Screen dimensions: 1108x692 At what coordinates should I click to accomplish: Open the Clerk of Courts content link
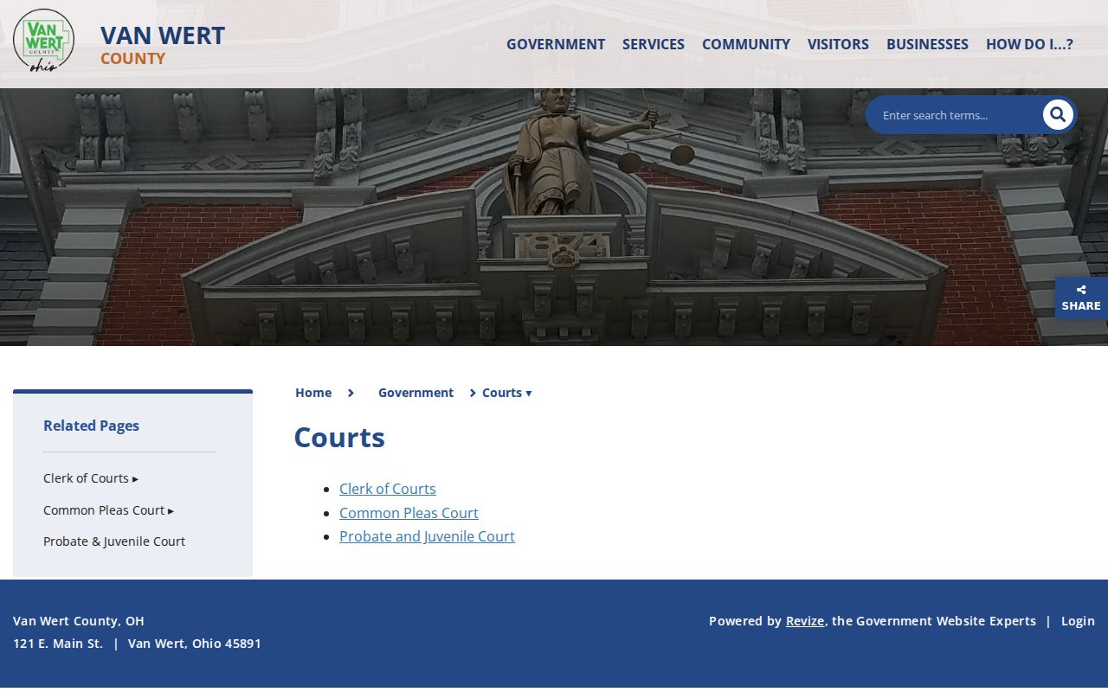point(388,489)
